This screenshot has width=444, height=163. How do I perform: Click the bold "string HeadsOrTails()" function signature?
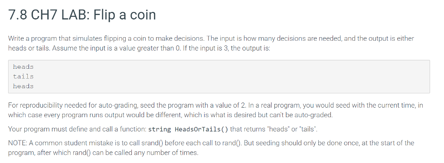tap(188, 129)
